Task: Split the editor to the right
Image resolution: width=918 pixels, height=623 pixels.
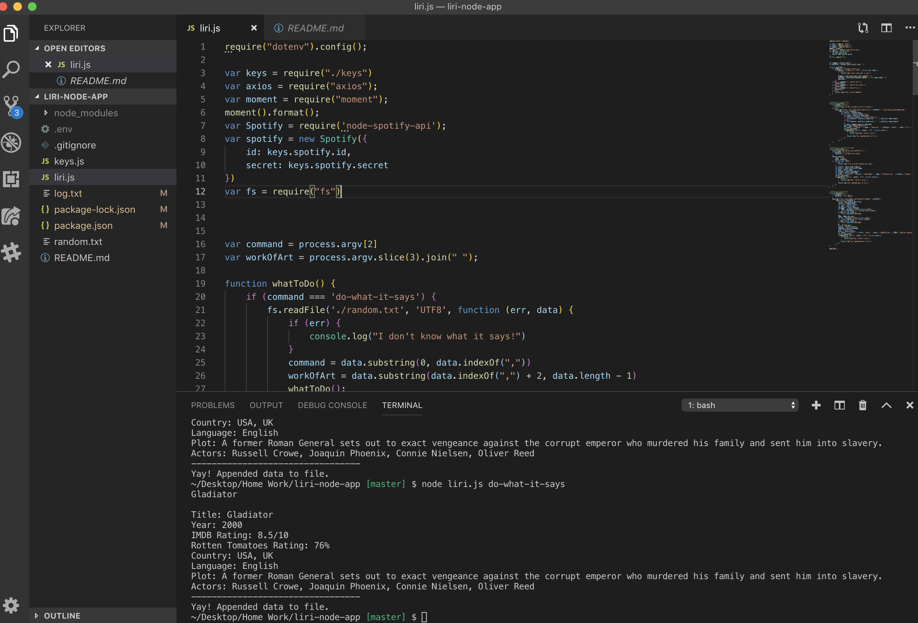Action: [x=886, y=28]
